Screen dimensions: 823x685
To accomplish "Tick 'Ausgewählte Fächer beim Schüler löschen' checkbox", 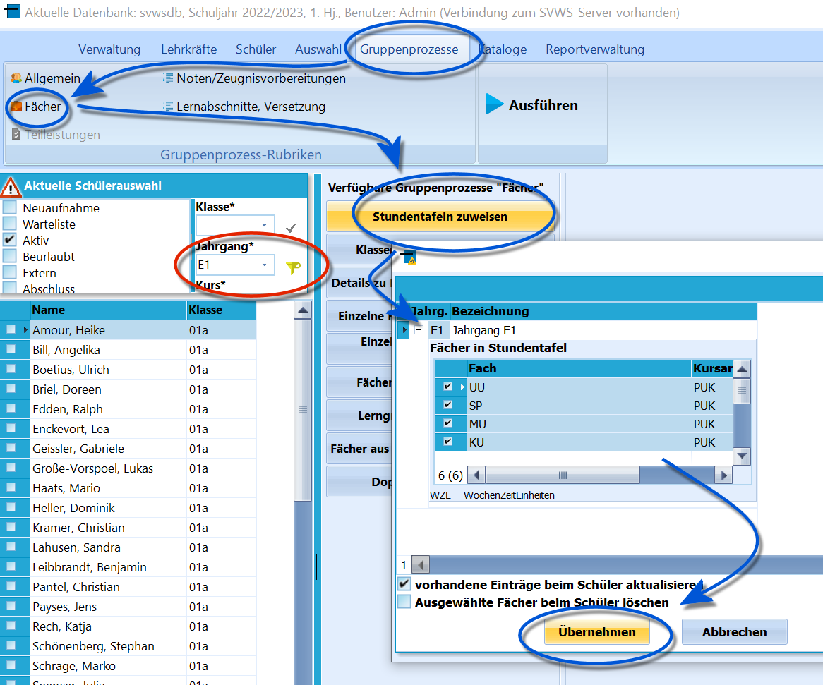I will [404, 602].
